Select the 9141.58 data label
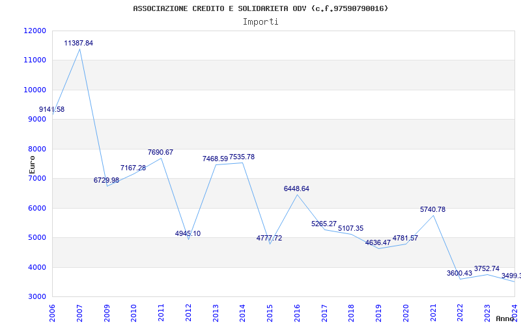This screenshot has width=521, height=325. tap(52, 109)
